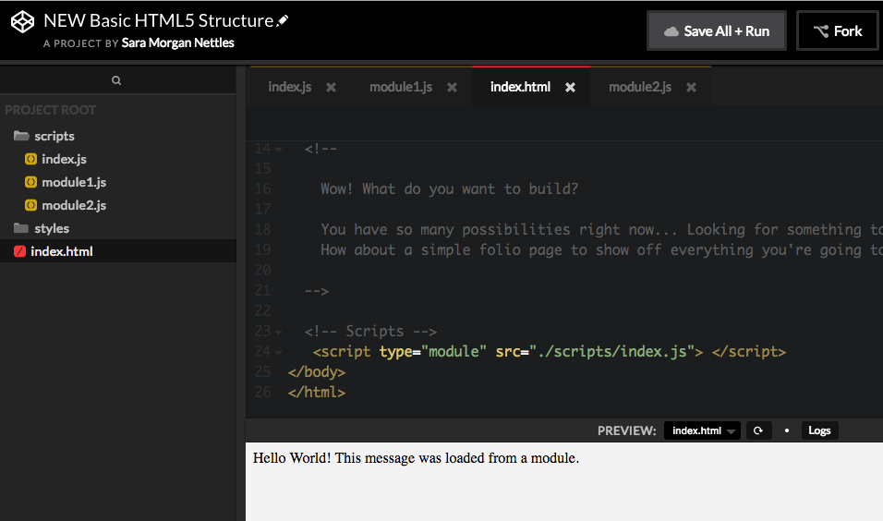
Task: Click the index.html file icon in sidebar
Action: click(x=19, y=251)
